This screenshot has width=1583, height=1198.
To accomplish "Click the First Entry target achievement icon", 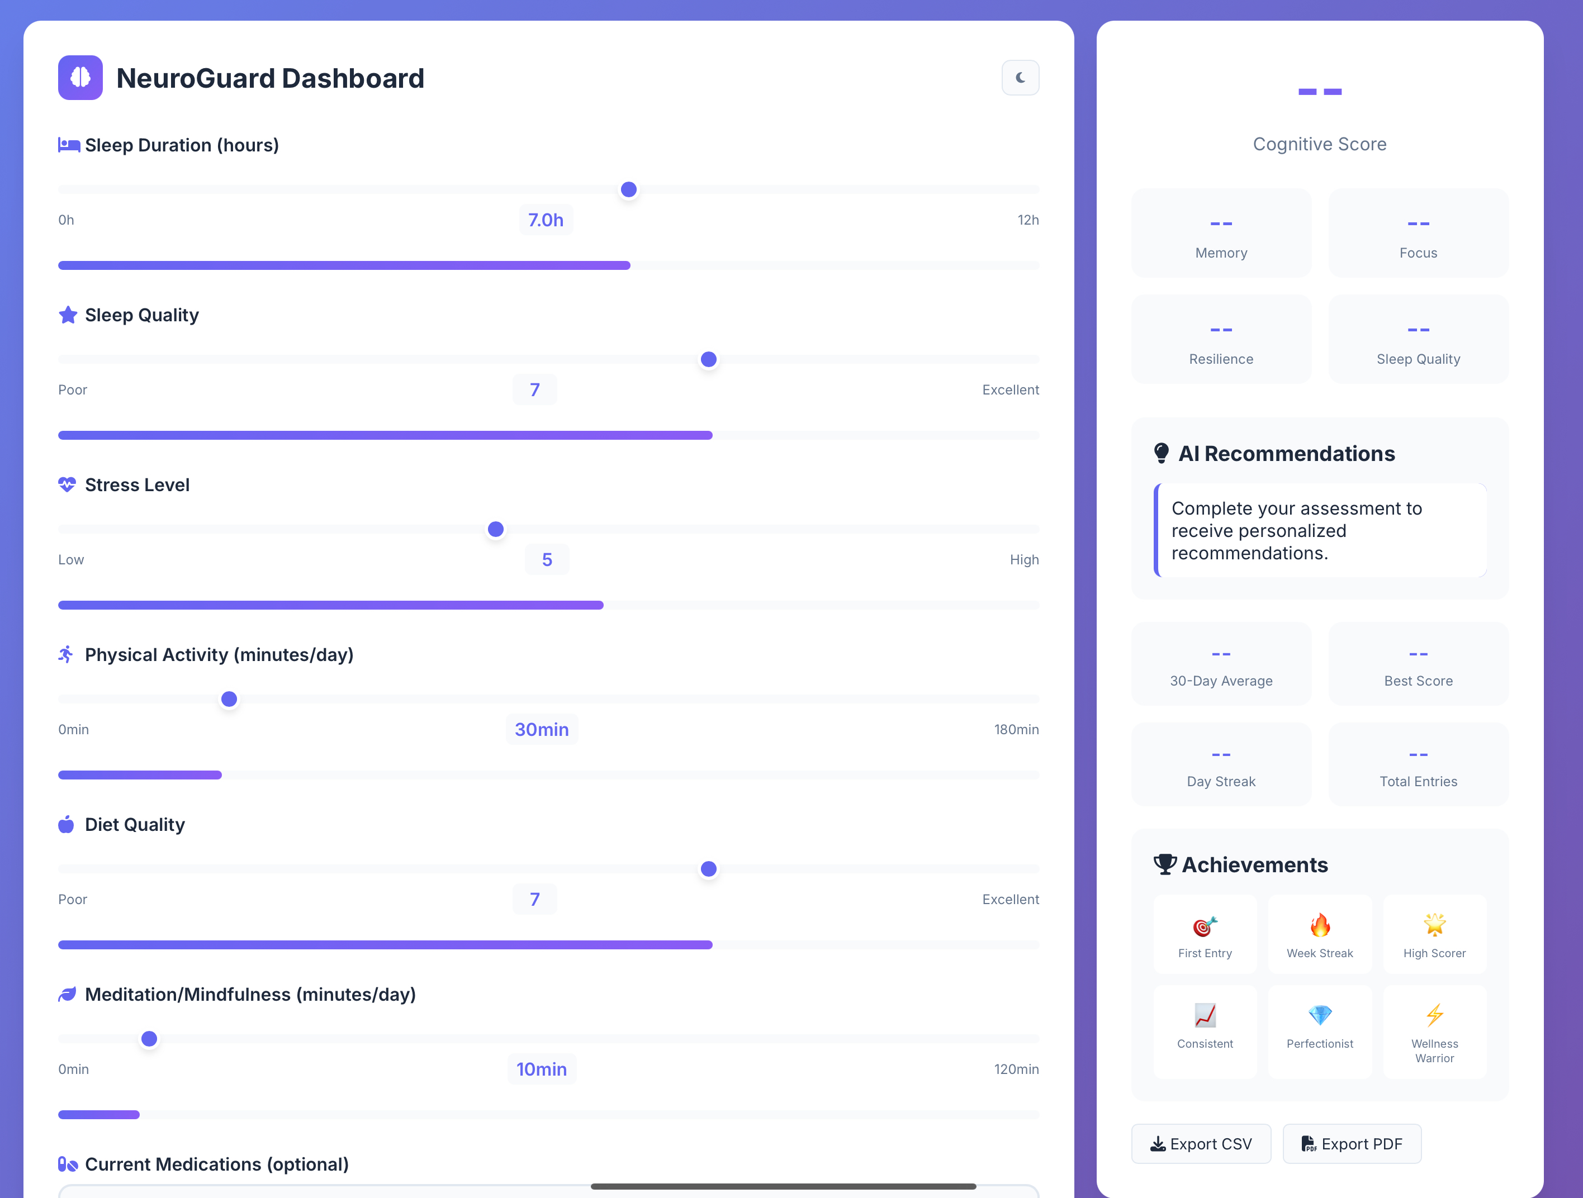I will tap(1205, 926).
